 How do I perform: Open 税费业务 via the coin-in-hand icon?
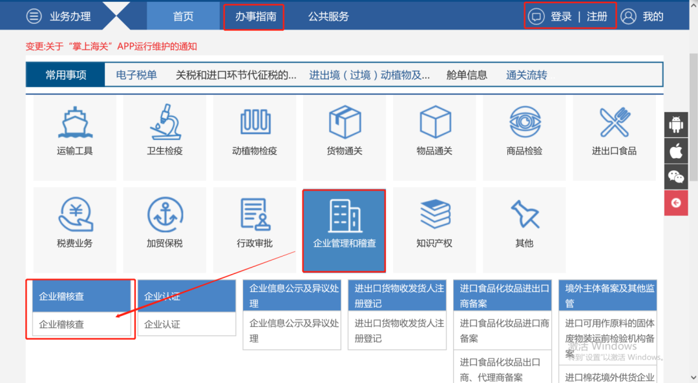click(x=74, y=215)
